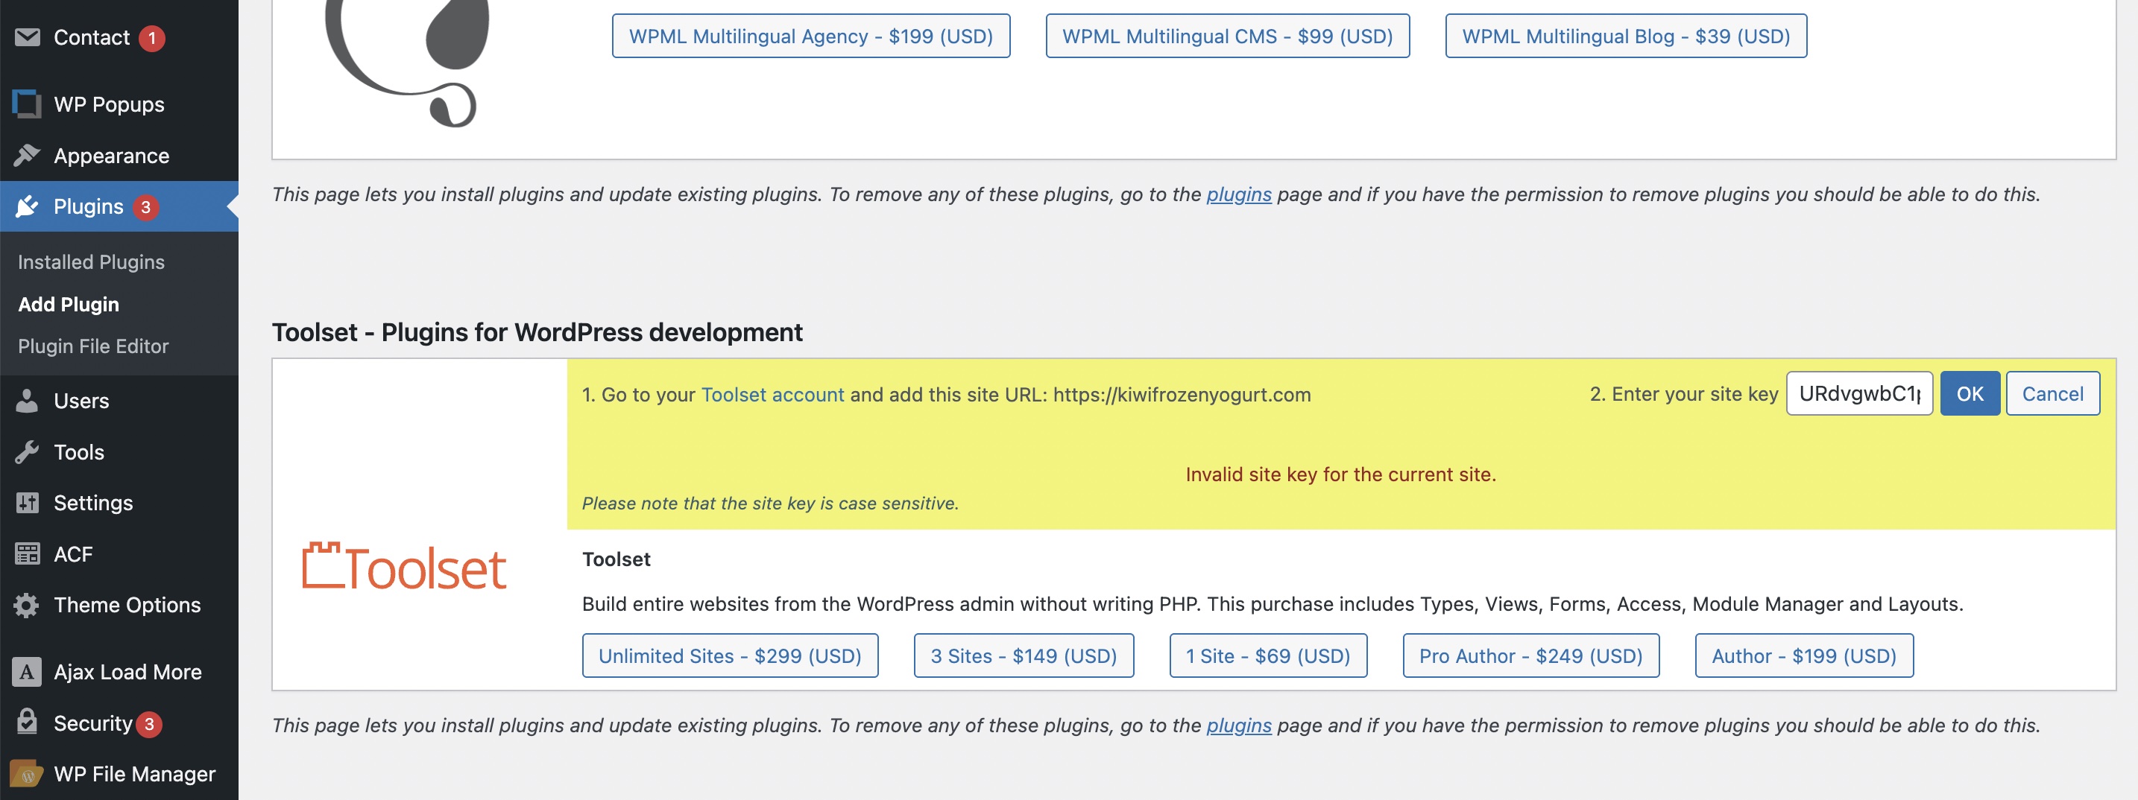Image resolution: width=2138 pixels, height=800 pixels.
Task: Open the Plugin File Editor submenu
Action: click(x=93, y=346)
